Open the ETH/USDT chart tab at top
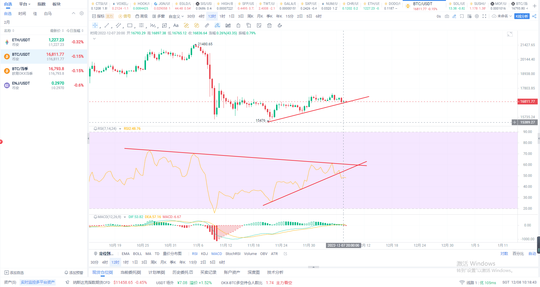Image resolution: width=540 pixels, height=287 pixels. [x=371, y=6]
